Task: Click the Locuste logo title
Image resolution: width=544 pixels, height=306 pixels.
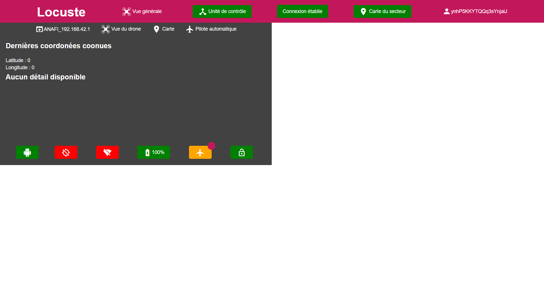Action: [61, 12]
